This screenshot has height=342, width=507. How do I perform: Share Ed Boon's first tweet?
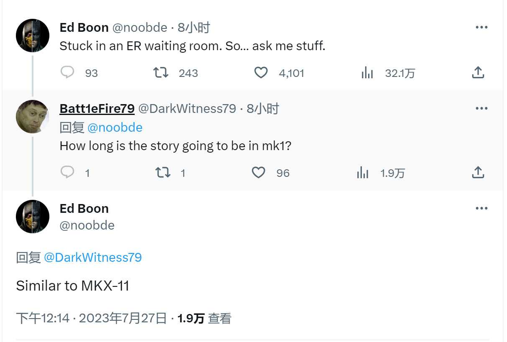pos(478,73)
